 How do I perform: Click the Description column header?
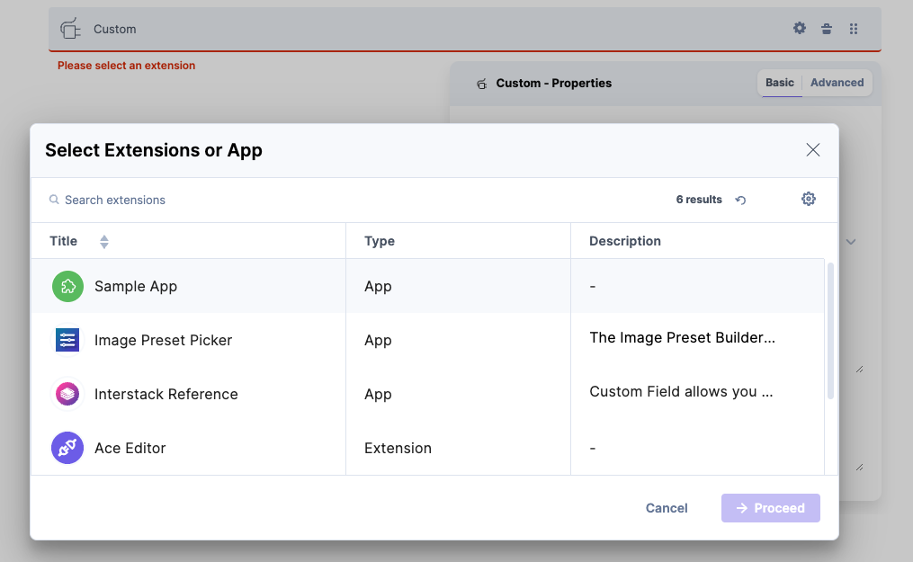(x=625, y=241)
